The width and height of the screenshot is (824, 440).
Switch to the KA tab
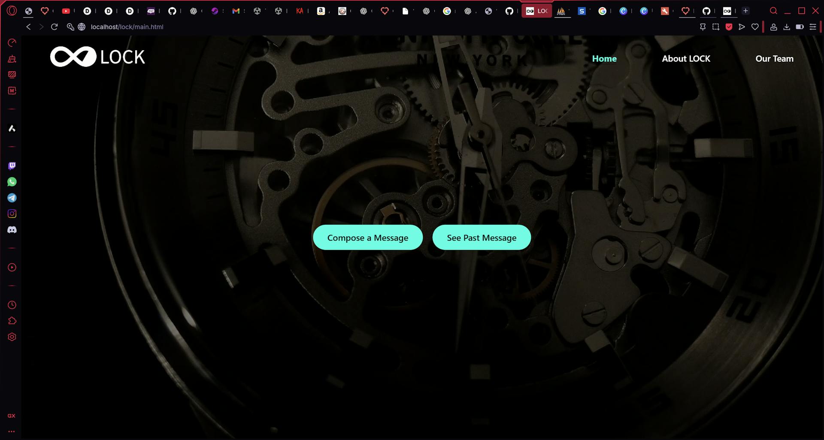point(300,11)
